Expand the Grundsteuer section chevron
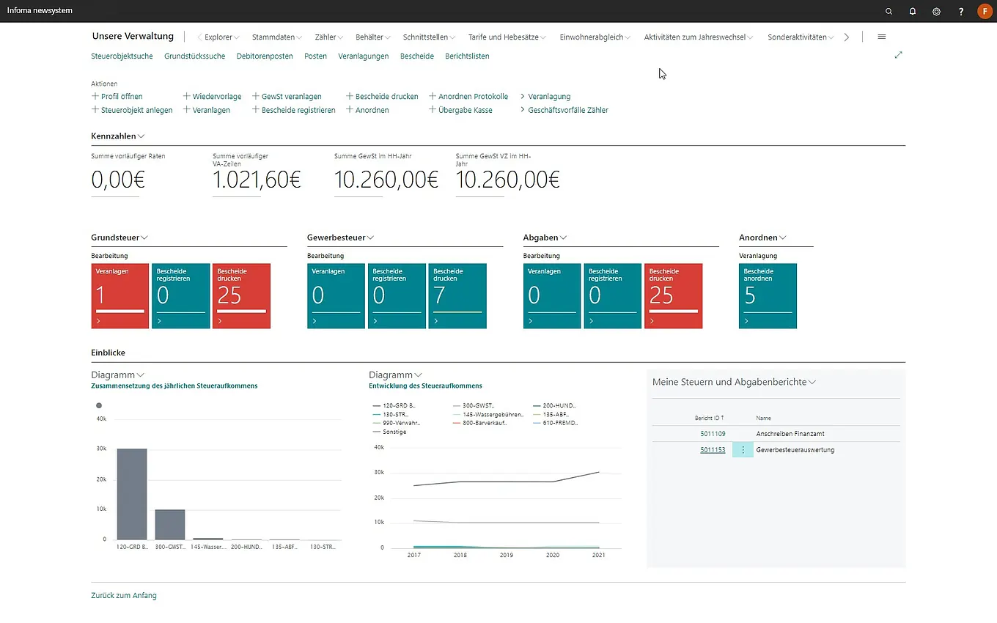This screenshot has width=997, height=623. pyautogui.click(x=144, y=237)
